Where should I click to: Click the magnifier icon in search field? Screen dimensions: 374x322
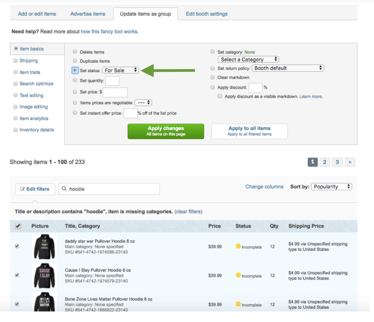(x=64, y=189)
